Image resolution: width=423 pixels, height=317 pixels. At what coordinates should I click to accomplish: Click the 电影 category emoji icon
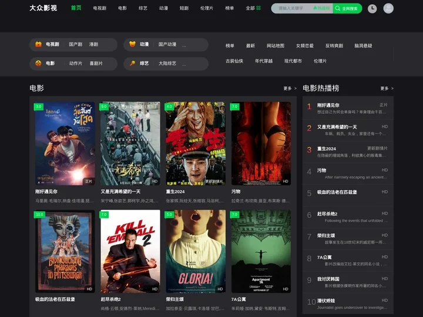[38, 63]
